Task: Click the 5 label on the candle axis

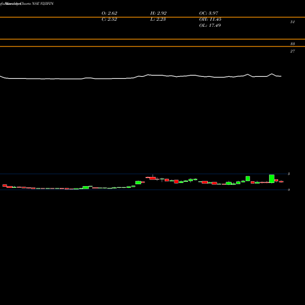Action: point(289,174)
